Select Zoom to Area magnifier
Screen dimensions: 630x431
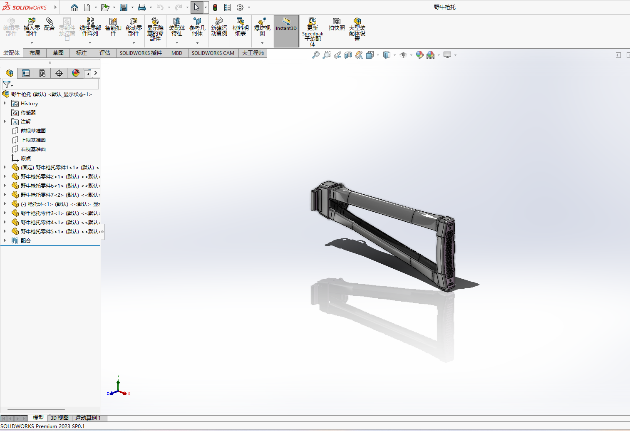[x=327, y=55]
